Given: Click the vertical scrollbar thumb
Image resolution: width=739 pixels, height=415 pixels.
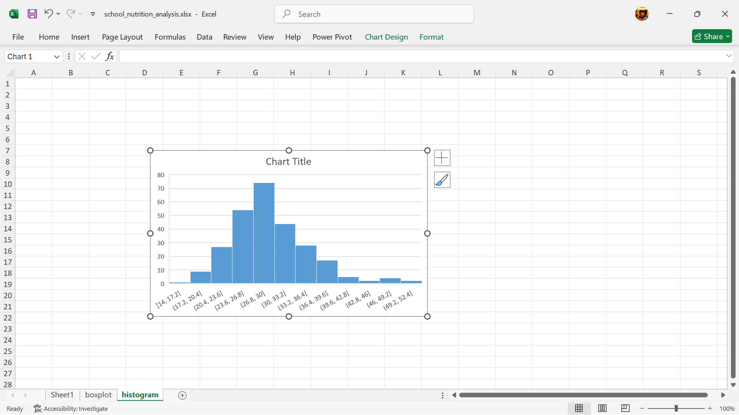Looking at the screenshot, I should 733,227.
